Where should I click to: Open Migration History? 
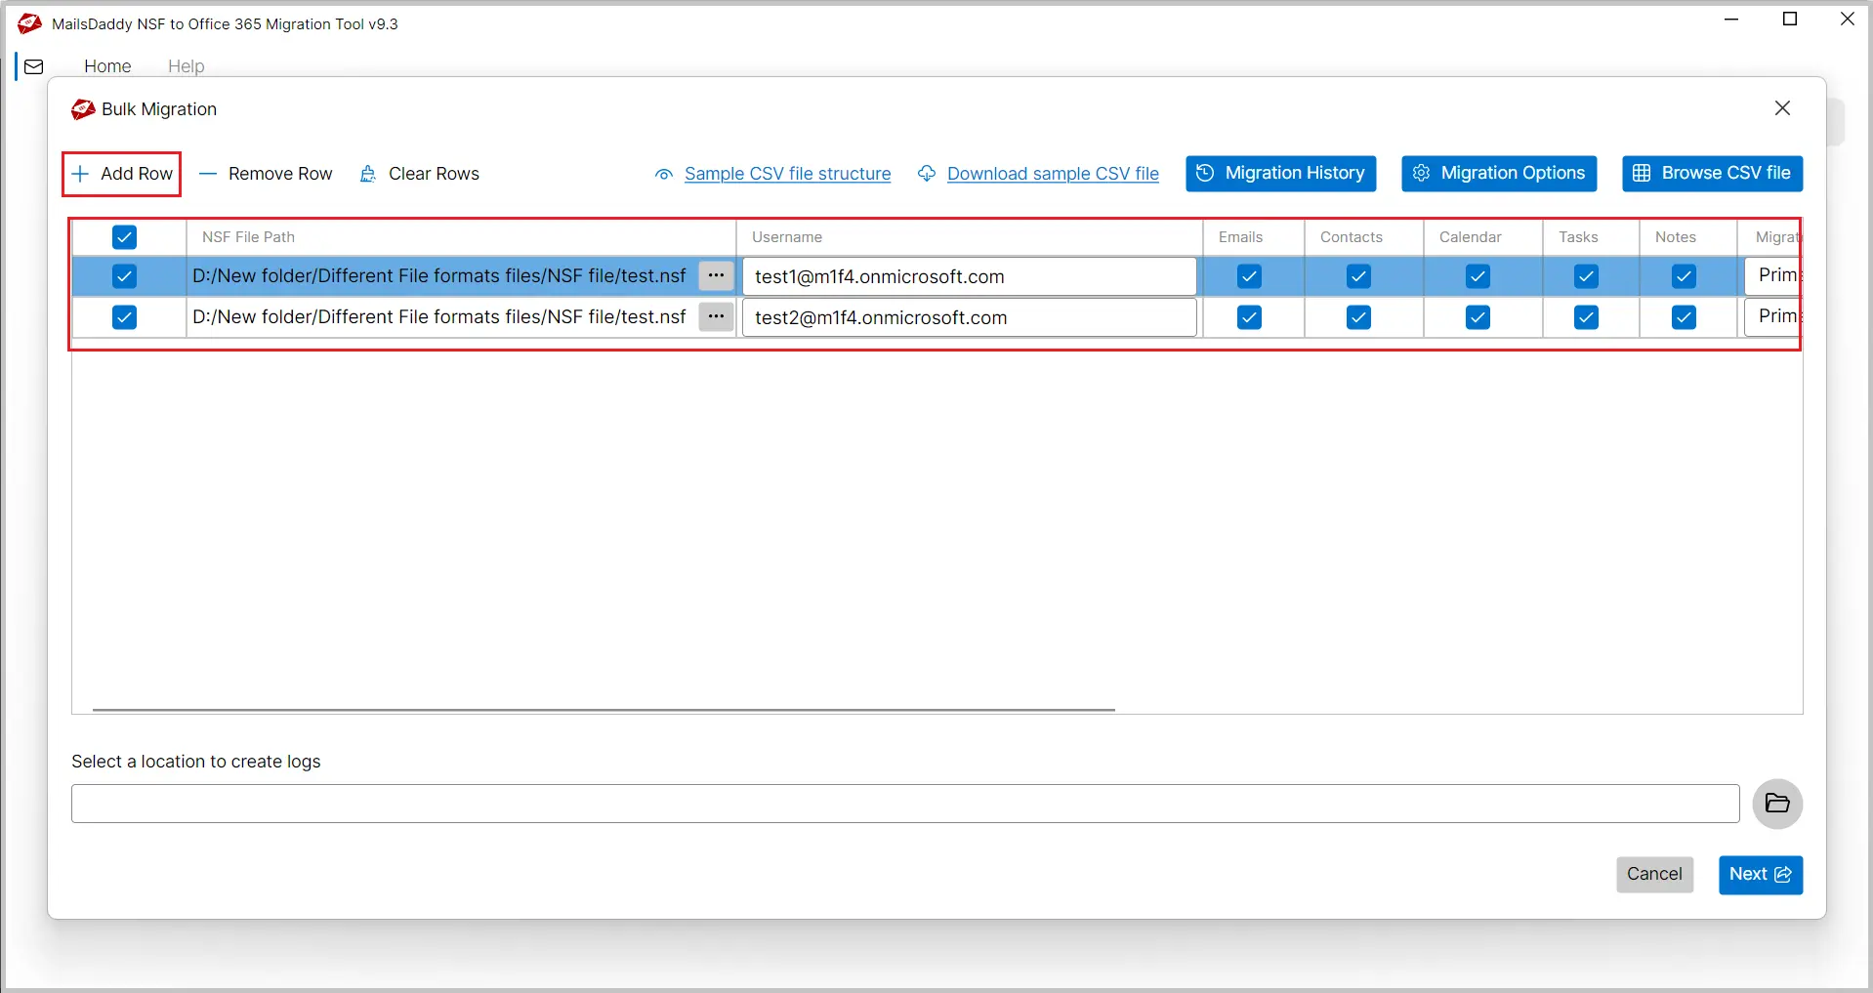pyautogui.click(x=1280, y=174)
